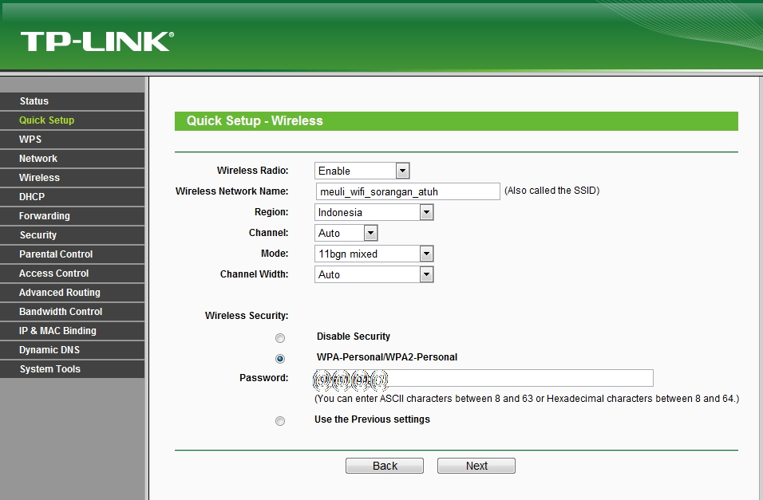The height and width of the screenshot is (500, 763).
Task: Open the WPS menu
Action: pos(72,139)
